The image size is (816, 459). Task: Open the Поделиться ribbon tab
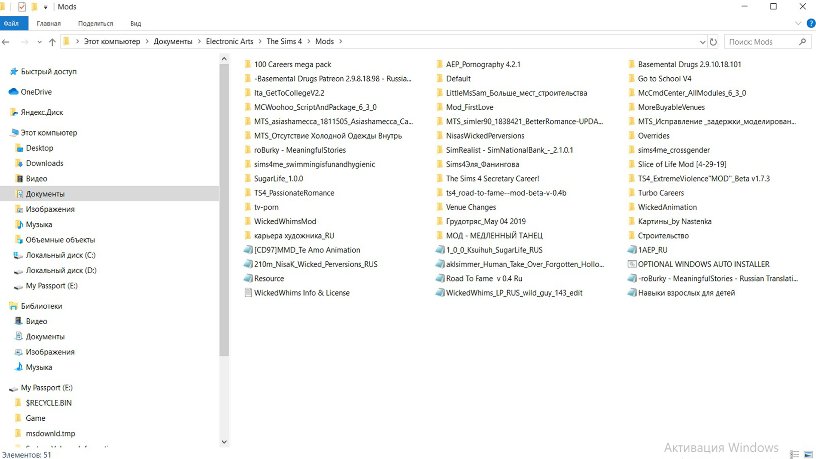95,23
